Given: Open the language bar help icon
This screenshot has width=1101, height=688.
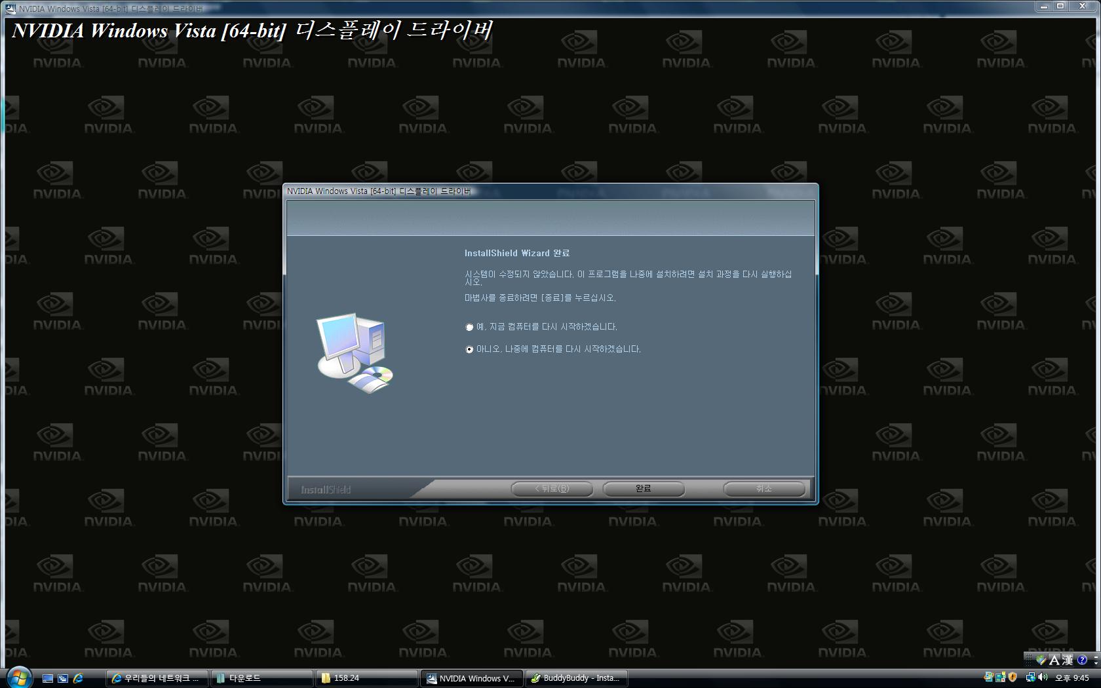Looking at the screenshot, I should tap(1082, 660).
